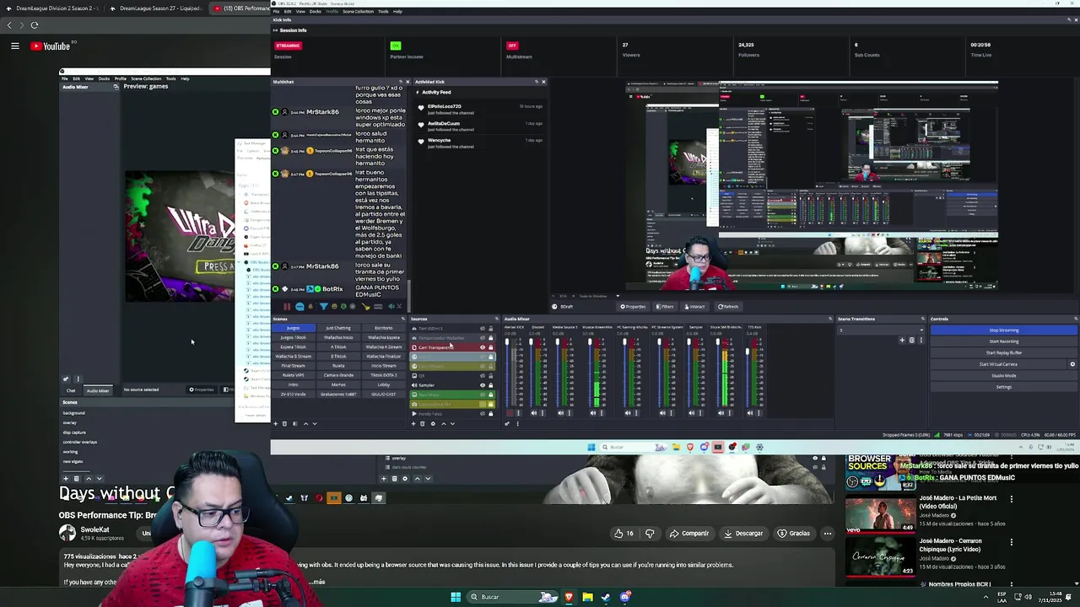1080x607 pixels.
Task: Move selected source up in OBS
Action: pos(443,423)
